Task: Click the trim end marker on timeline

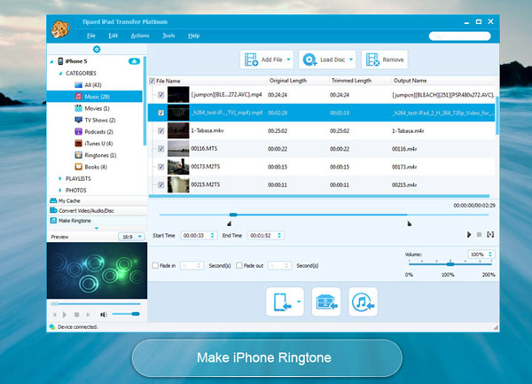Action: (409, 223)
